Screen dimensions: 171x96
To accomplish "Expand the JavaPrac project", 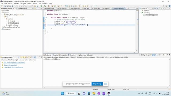I will [x=1, y=11].
